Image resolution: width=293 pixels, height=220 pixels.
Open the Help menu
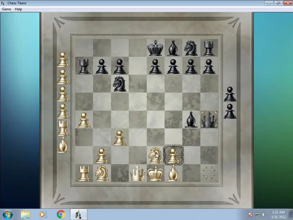18,9
